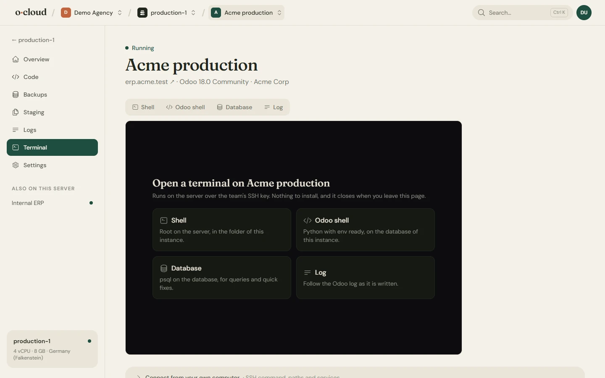
Task: Open erp.acme.test external link
Action: 150,82
